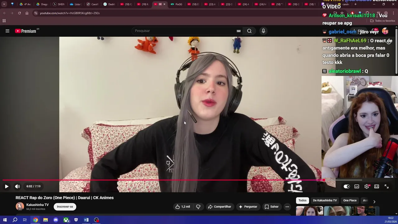Open the Windows Start menu
398x224 pixels.
(x=5, y=220)
